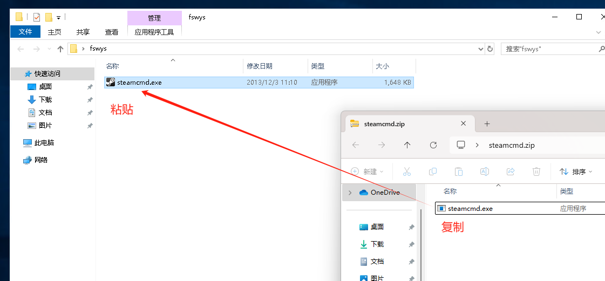Click the Copy icon in steamcmd.zip toolbar
This screenshot has height=281, width=605.
433,172
